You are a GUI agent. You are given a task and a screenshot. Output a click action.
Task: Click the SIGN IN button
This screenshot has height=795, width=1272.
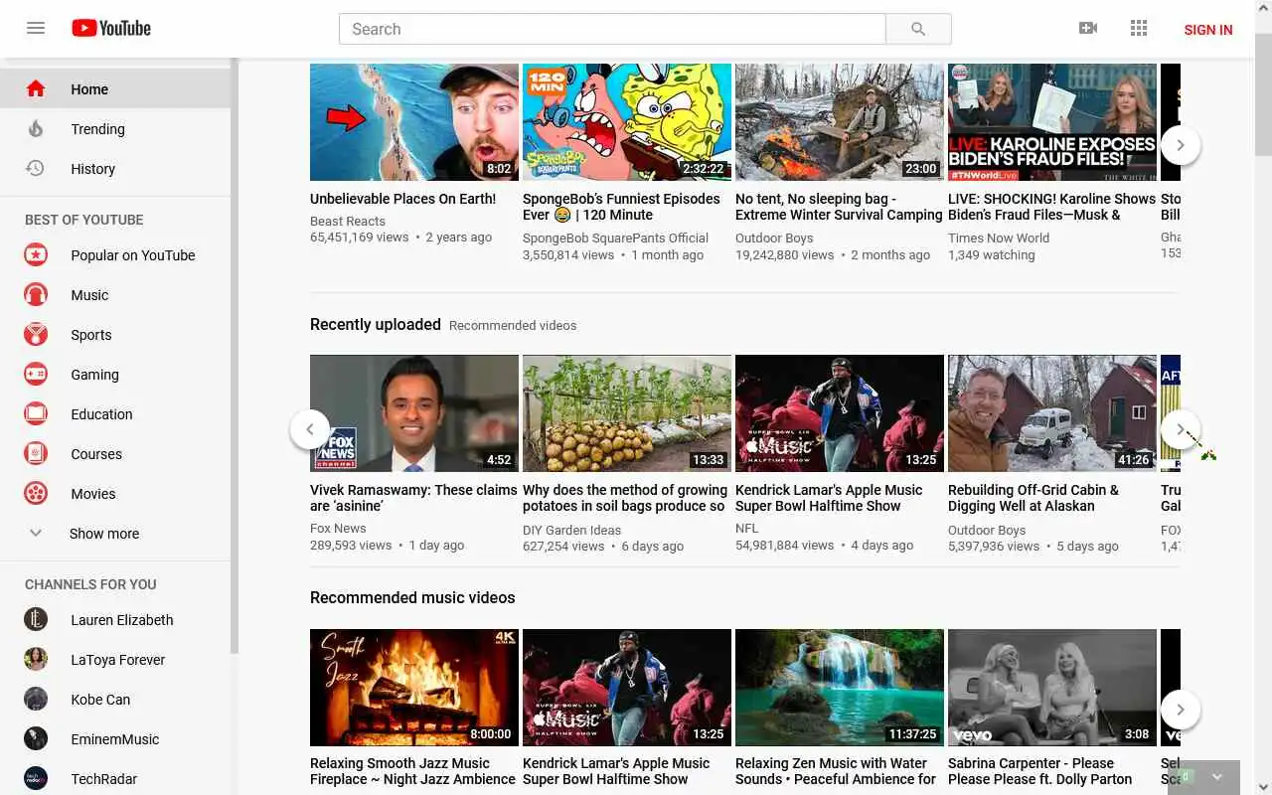[1208, 30]
